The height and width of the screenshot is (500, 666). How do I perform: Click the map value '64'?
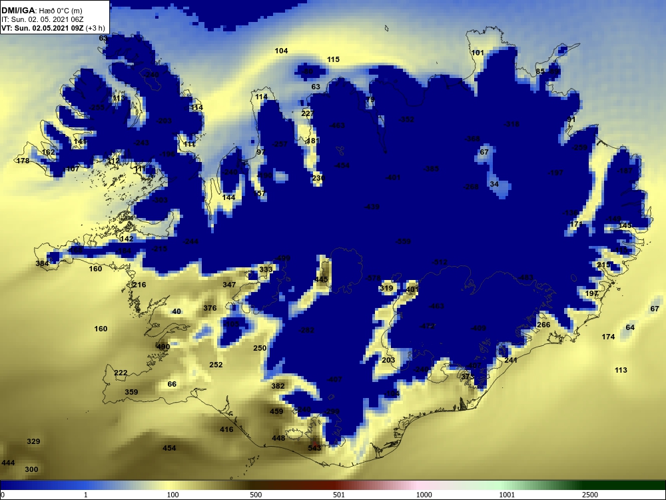630,327
